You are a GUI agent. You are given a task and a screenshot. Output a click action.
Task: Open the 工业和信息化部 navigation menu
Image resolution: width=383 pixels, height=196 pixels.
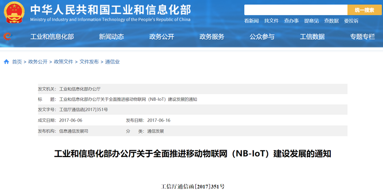52,37
